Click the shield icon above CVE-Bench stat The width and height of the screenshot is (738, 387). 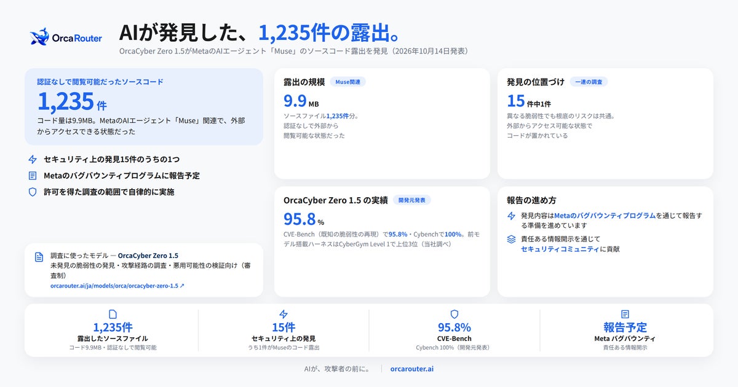tap(454, 314)
